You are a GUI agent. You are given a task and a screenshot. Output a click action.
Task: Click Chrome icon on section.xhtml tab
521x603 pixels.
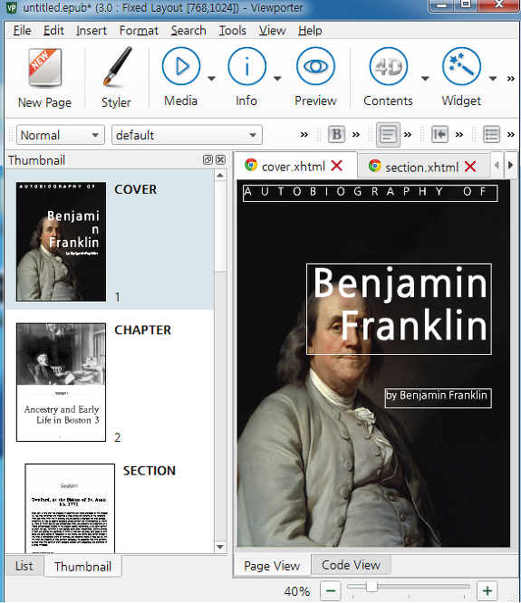[x=374, y=166]
